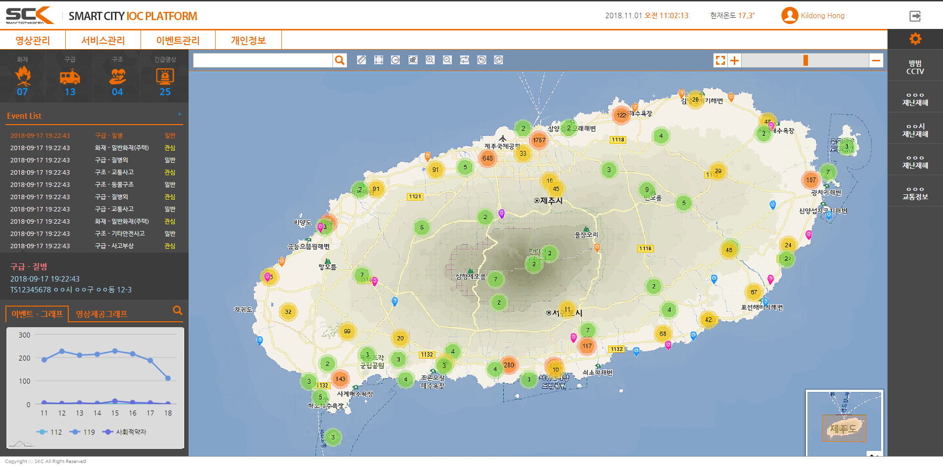Expand Event List with the plus sign
This screenshot has width=943, height=466.
click(x=180, y=114)
